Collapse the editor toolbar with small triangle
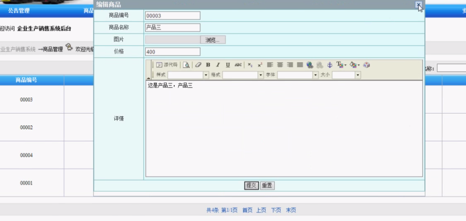 [149, 78]
